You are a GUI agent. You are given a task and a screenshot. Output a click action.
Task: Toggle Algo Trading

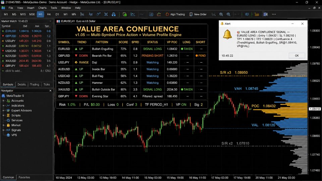coord(175,14)
